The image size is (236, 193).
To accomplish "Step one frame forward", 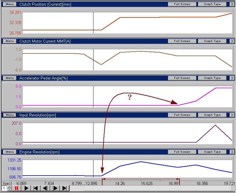I will point(55,188).
